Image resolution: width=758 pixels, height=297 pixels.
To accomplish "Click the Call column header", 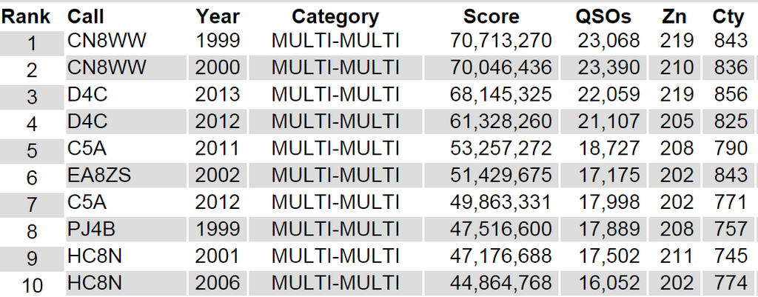I will click(x=86, y=17).
